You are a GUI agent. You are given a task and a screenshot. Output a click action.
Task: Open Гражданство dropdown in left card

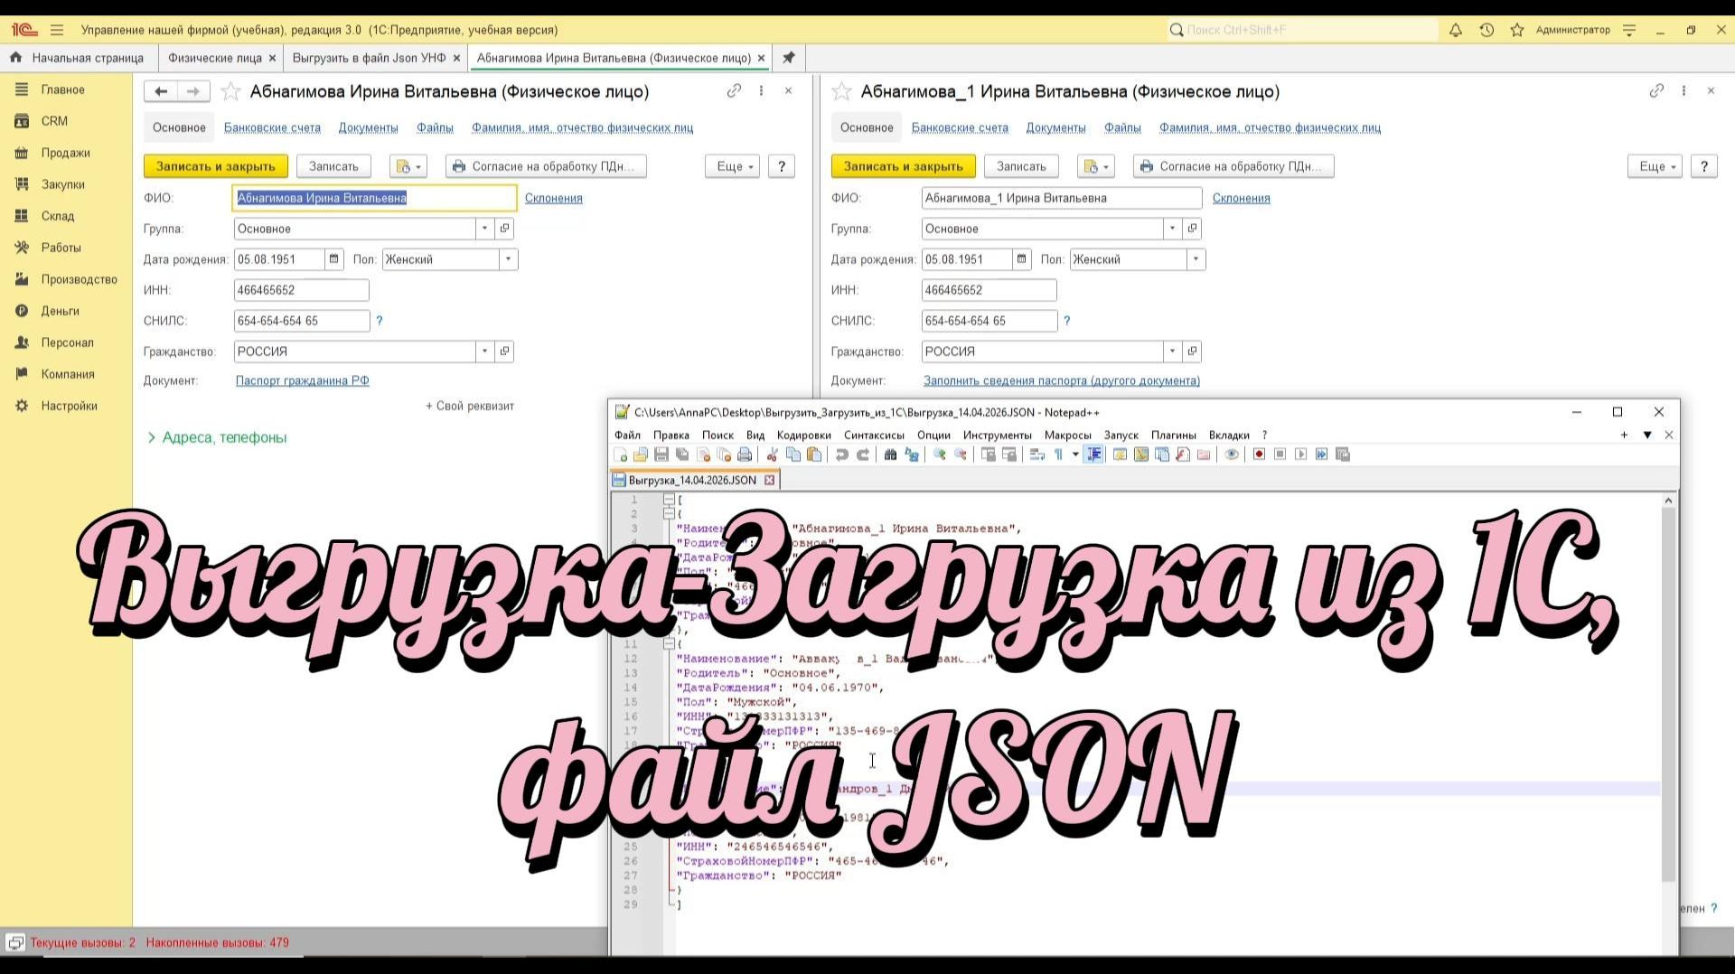tap(485, 351)
